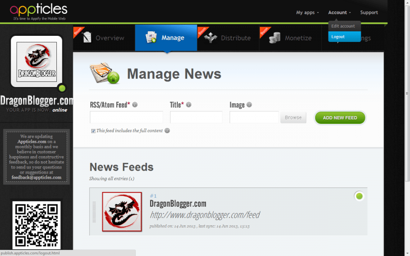The width and height of the screenshot is (410, 256).
Task: Click the Soon ribbon on Monetize tab
Action: (264, 32)
